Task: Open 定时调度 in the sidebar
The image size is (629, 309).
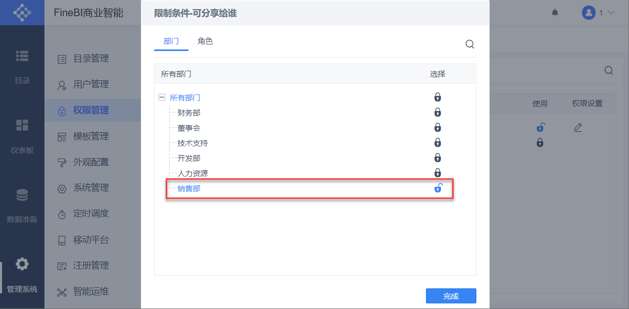Action: pyautogui.click(x=91, y=214)
